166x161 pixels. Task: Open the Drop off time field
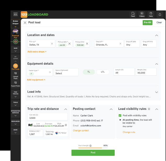[149, 44]
